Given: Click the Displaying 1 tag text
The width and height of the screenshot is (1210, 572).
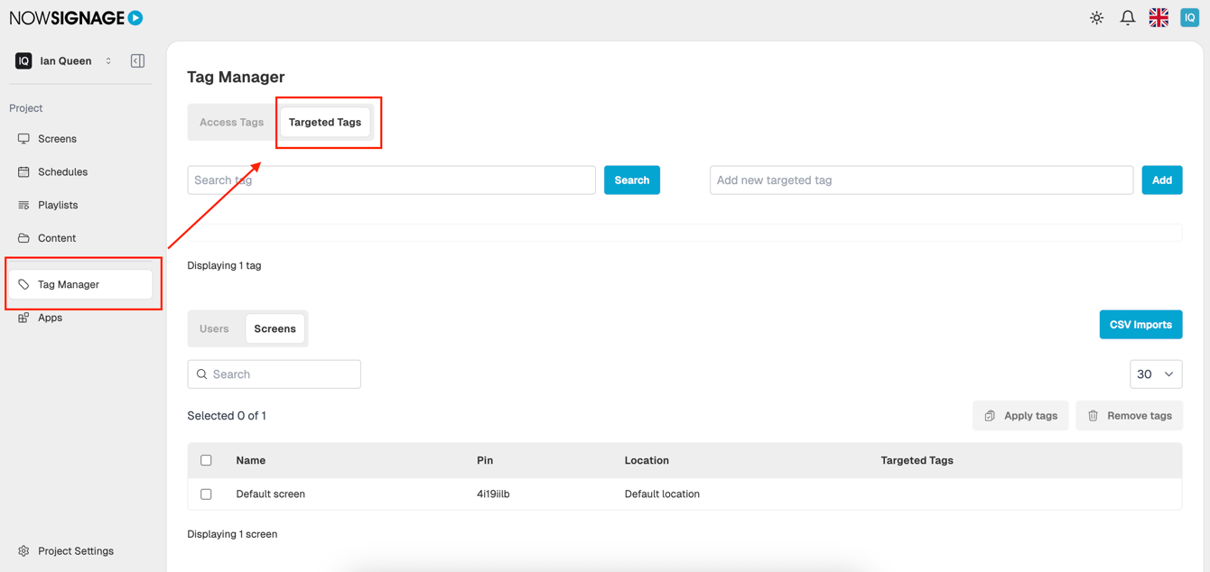Looking at the screenshot, I should tap(224, 266).
